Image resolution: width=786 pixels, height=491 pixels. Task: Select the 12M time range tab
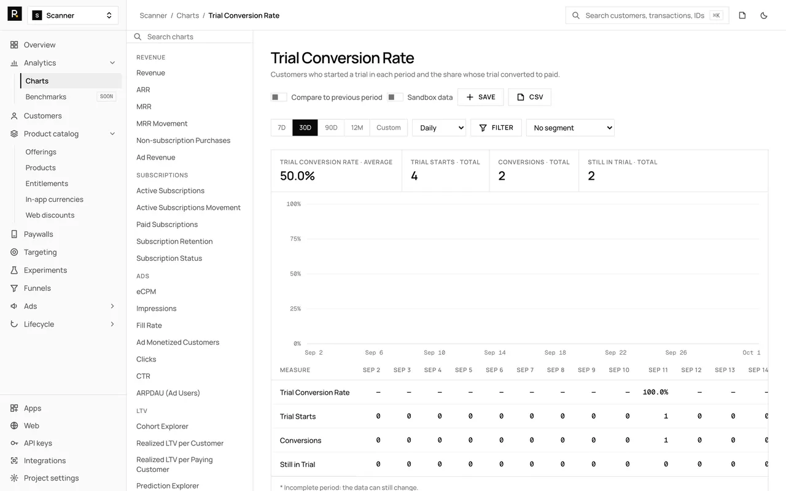(x=357, y=128)
